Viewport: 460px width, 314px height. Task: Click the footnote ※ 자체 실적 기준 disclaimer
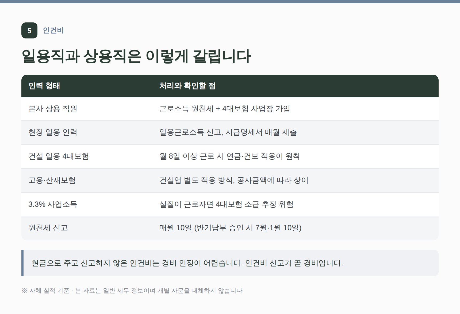tap(132, 291)
